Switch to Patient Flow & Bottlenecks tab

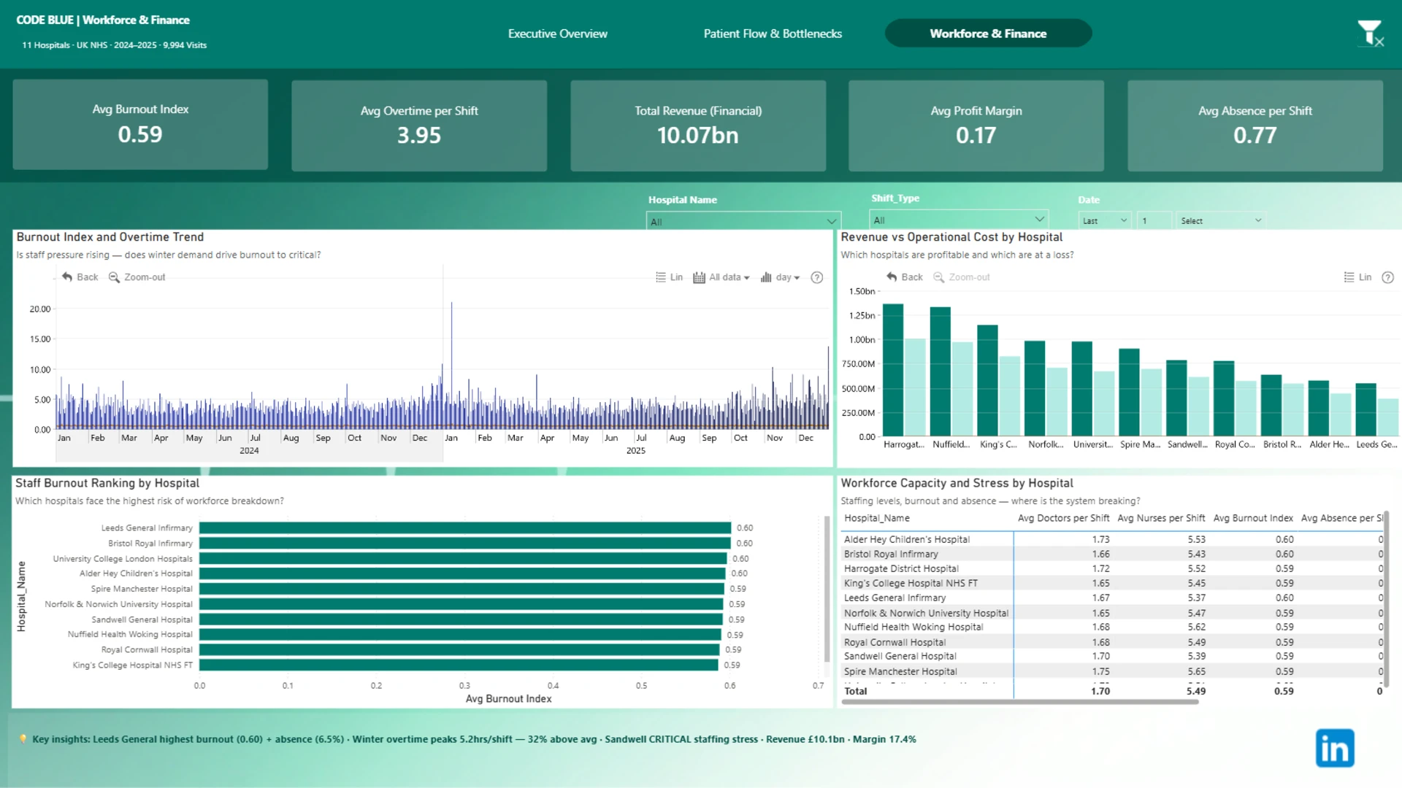773,34
